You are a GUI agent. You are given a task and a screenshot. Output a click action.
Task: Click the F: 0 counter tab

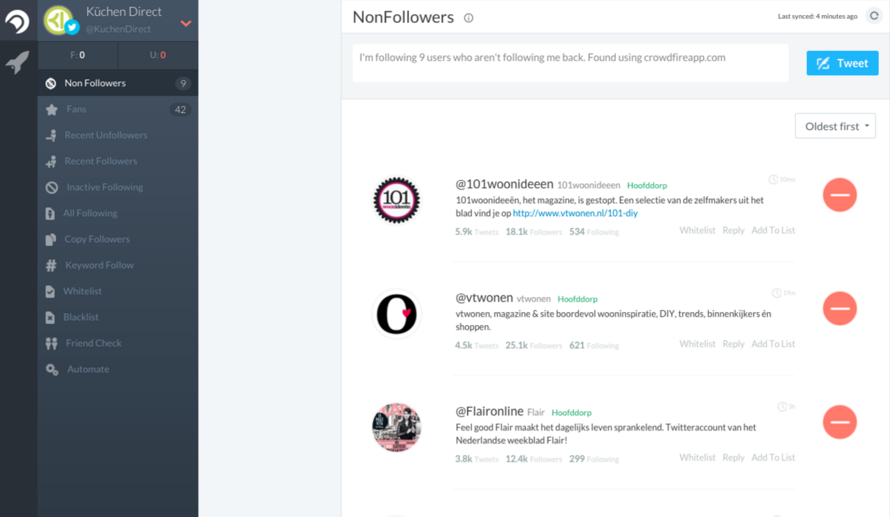[x=78, y=55]
